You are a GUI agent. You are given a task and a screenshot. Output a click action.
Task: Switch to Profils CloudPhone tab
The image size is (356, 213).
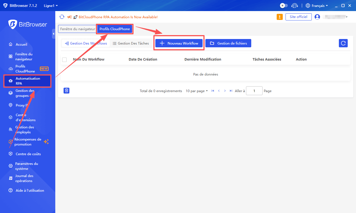click(115, 29)
